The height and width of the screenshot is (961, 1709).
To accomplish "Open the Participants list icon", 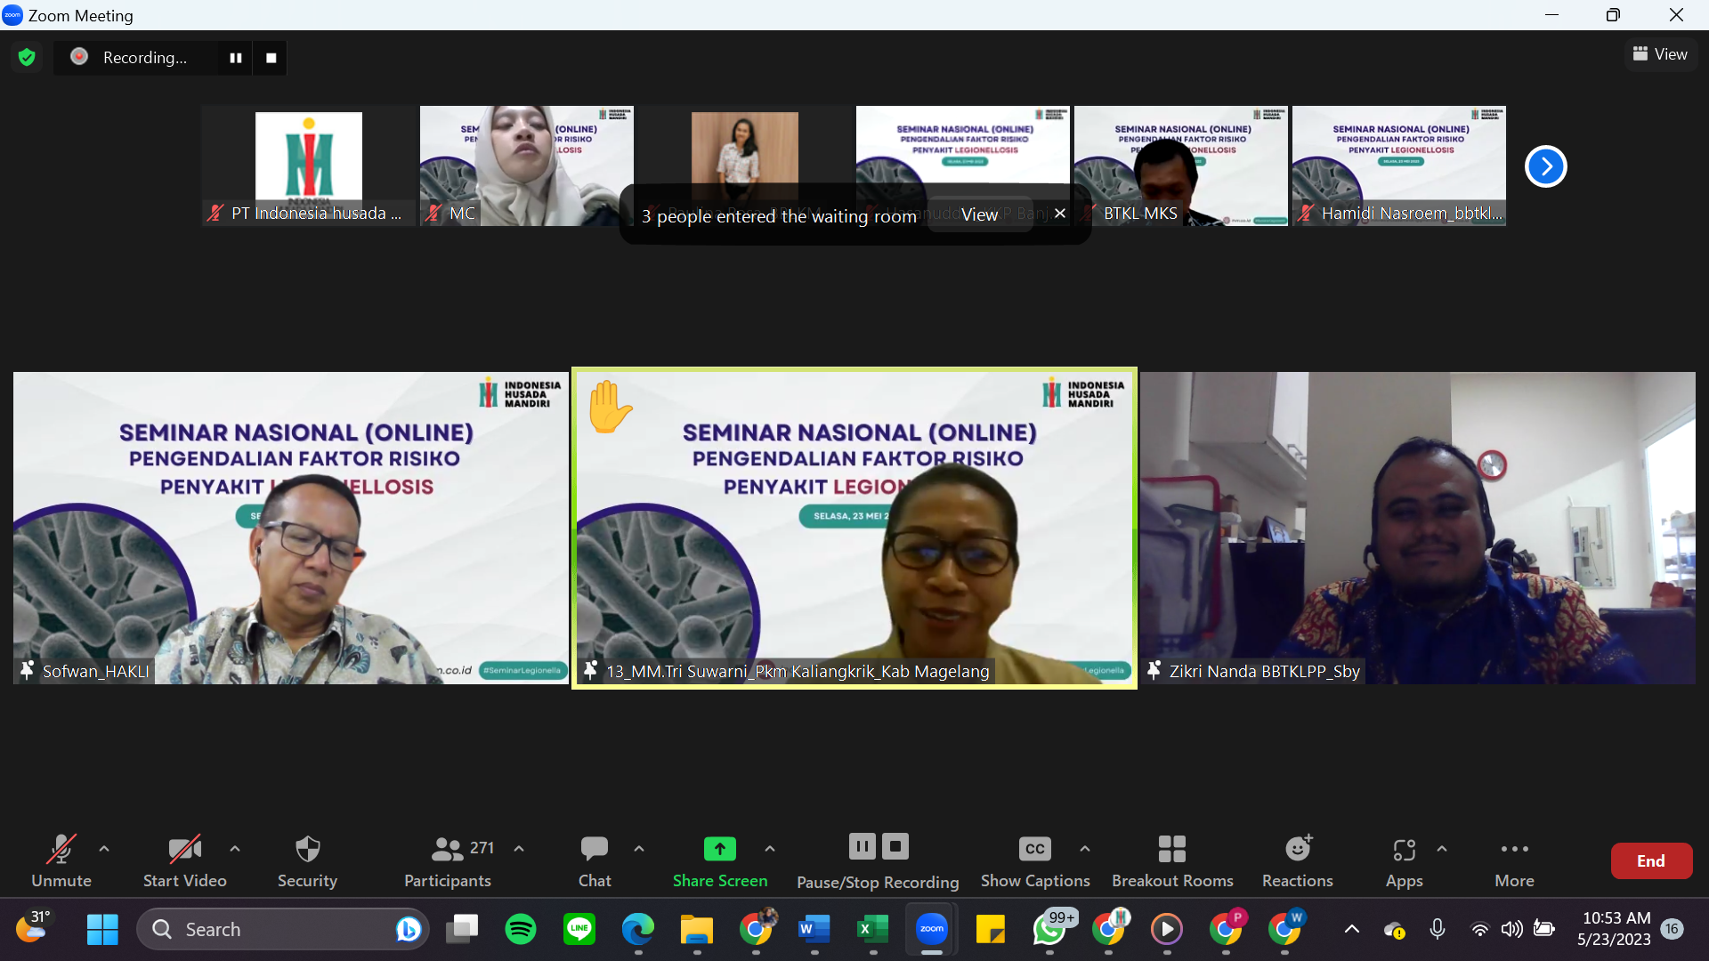I will pyautogui.click(x=447, y=849).
